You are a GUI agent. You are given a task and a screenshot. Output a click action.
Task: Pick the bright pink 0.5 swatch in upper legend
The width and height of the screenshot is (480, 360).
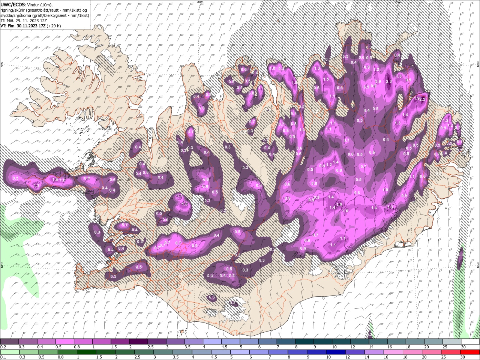[64, 342]
